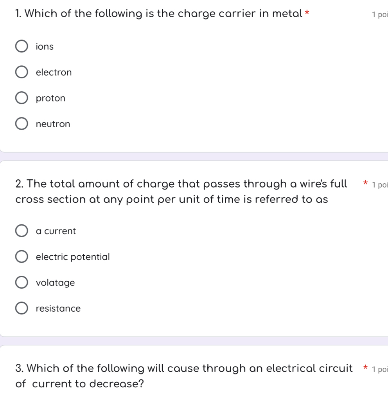Viewport: 388px width, 401px height.
Task: Click the 'ions' answer label text
Action: (x=45, y=47)
